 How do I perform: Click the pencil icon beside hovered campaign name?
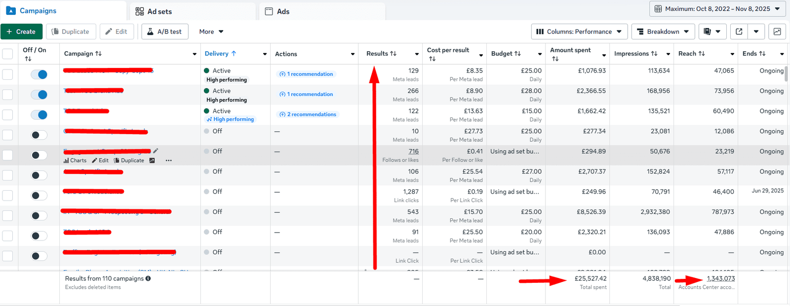pyautogui.click(x=156, y=151)
